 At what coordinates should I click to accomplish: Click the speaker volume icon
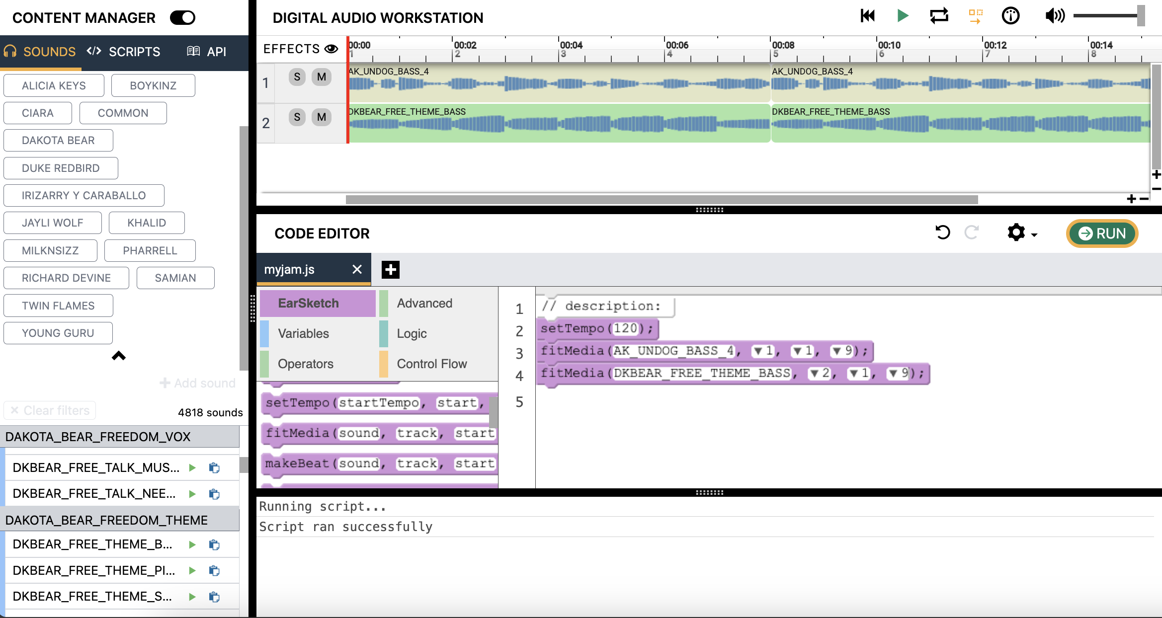pyautogui.click(x=1055, y=16)
